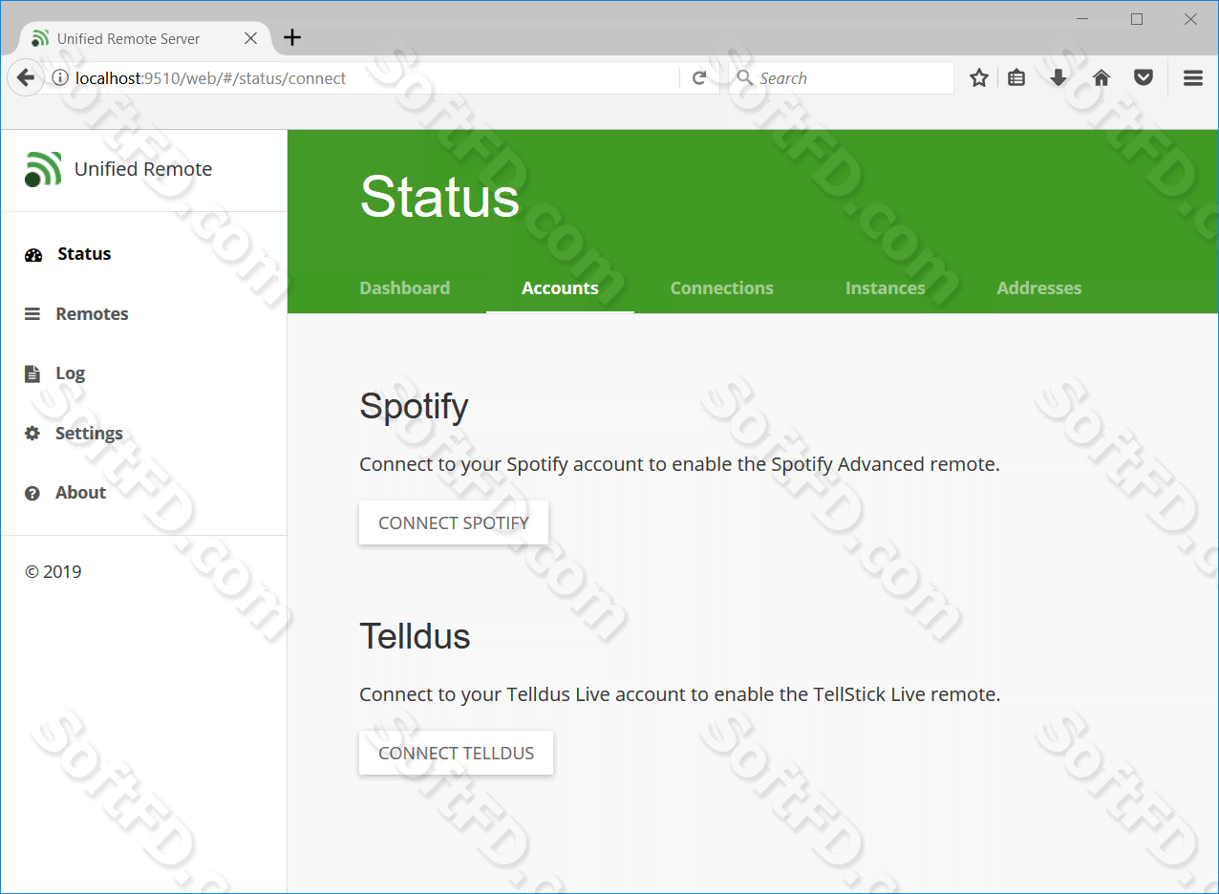The width and height of the screenshot is (1219, 894).
Task: Click the Telldus section heading
Action: 415,636
